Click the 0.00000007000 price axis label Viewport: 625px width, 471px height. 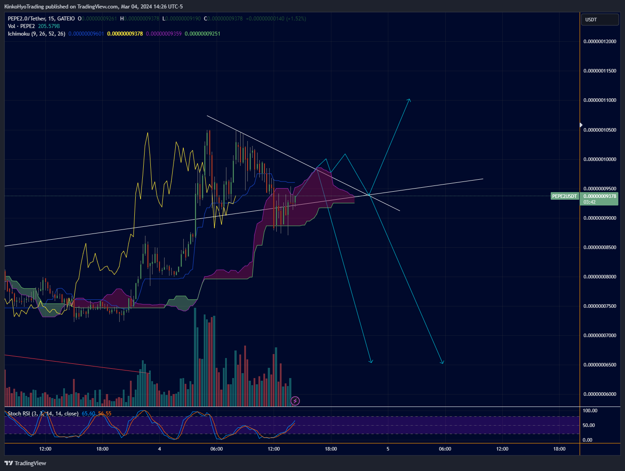(x=600, y=335)
